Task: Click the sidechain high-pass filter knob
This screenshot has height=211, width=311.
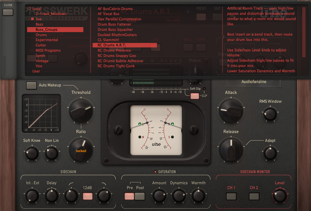Action: pos(71,196)
